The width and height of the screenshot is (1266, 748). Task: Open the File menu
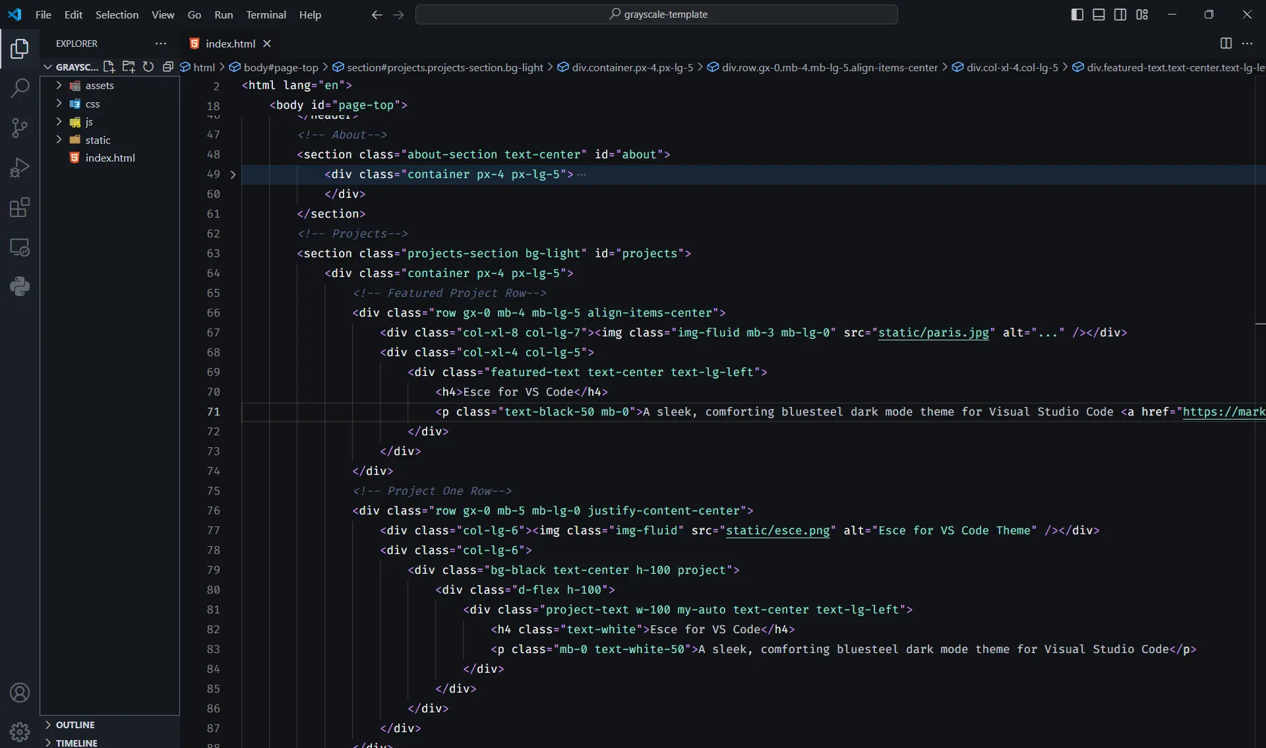43,15
